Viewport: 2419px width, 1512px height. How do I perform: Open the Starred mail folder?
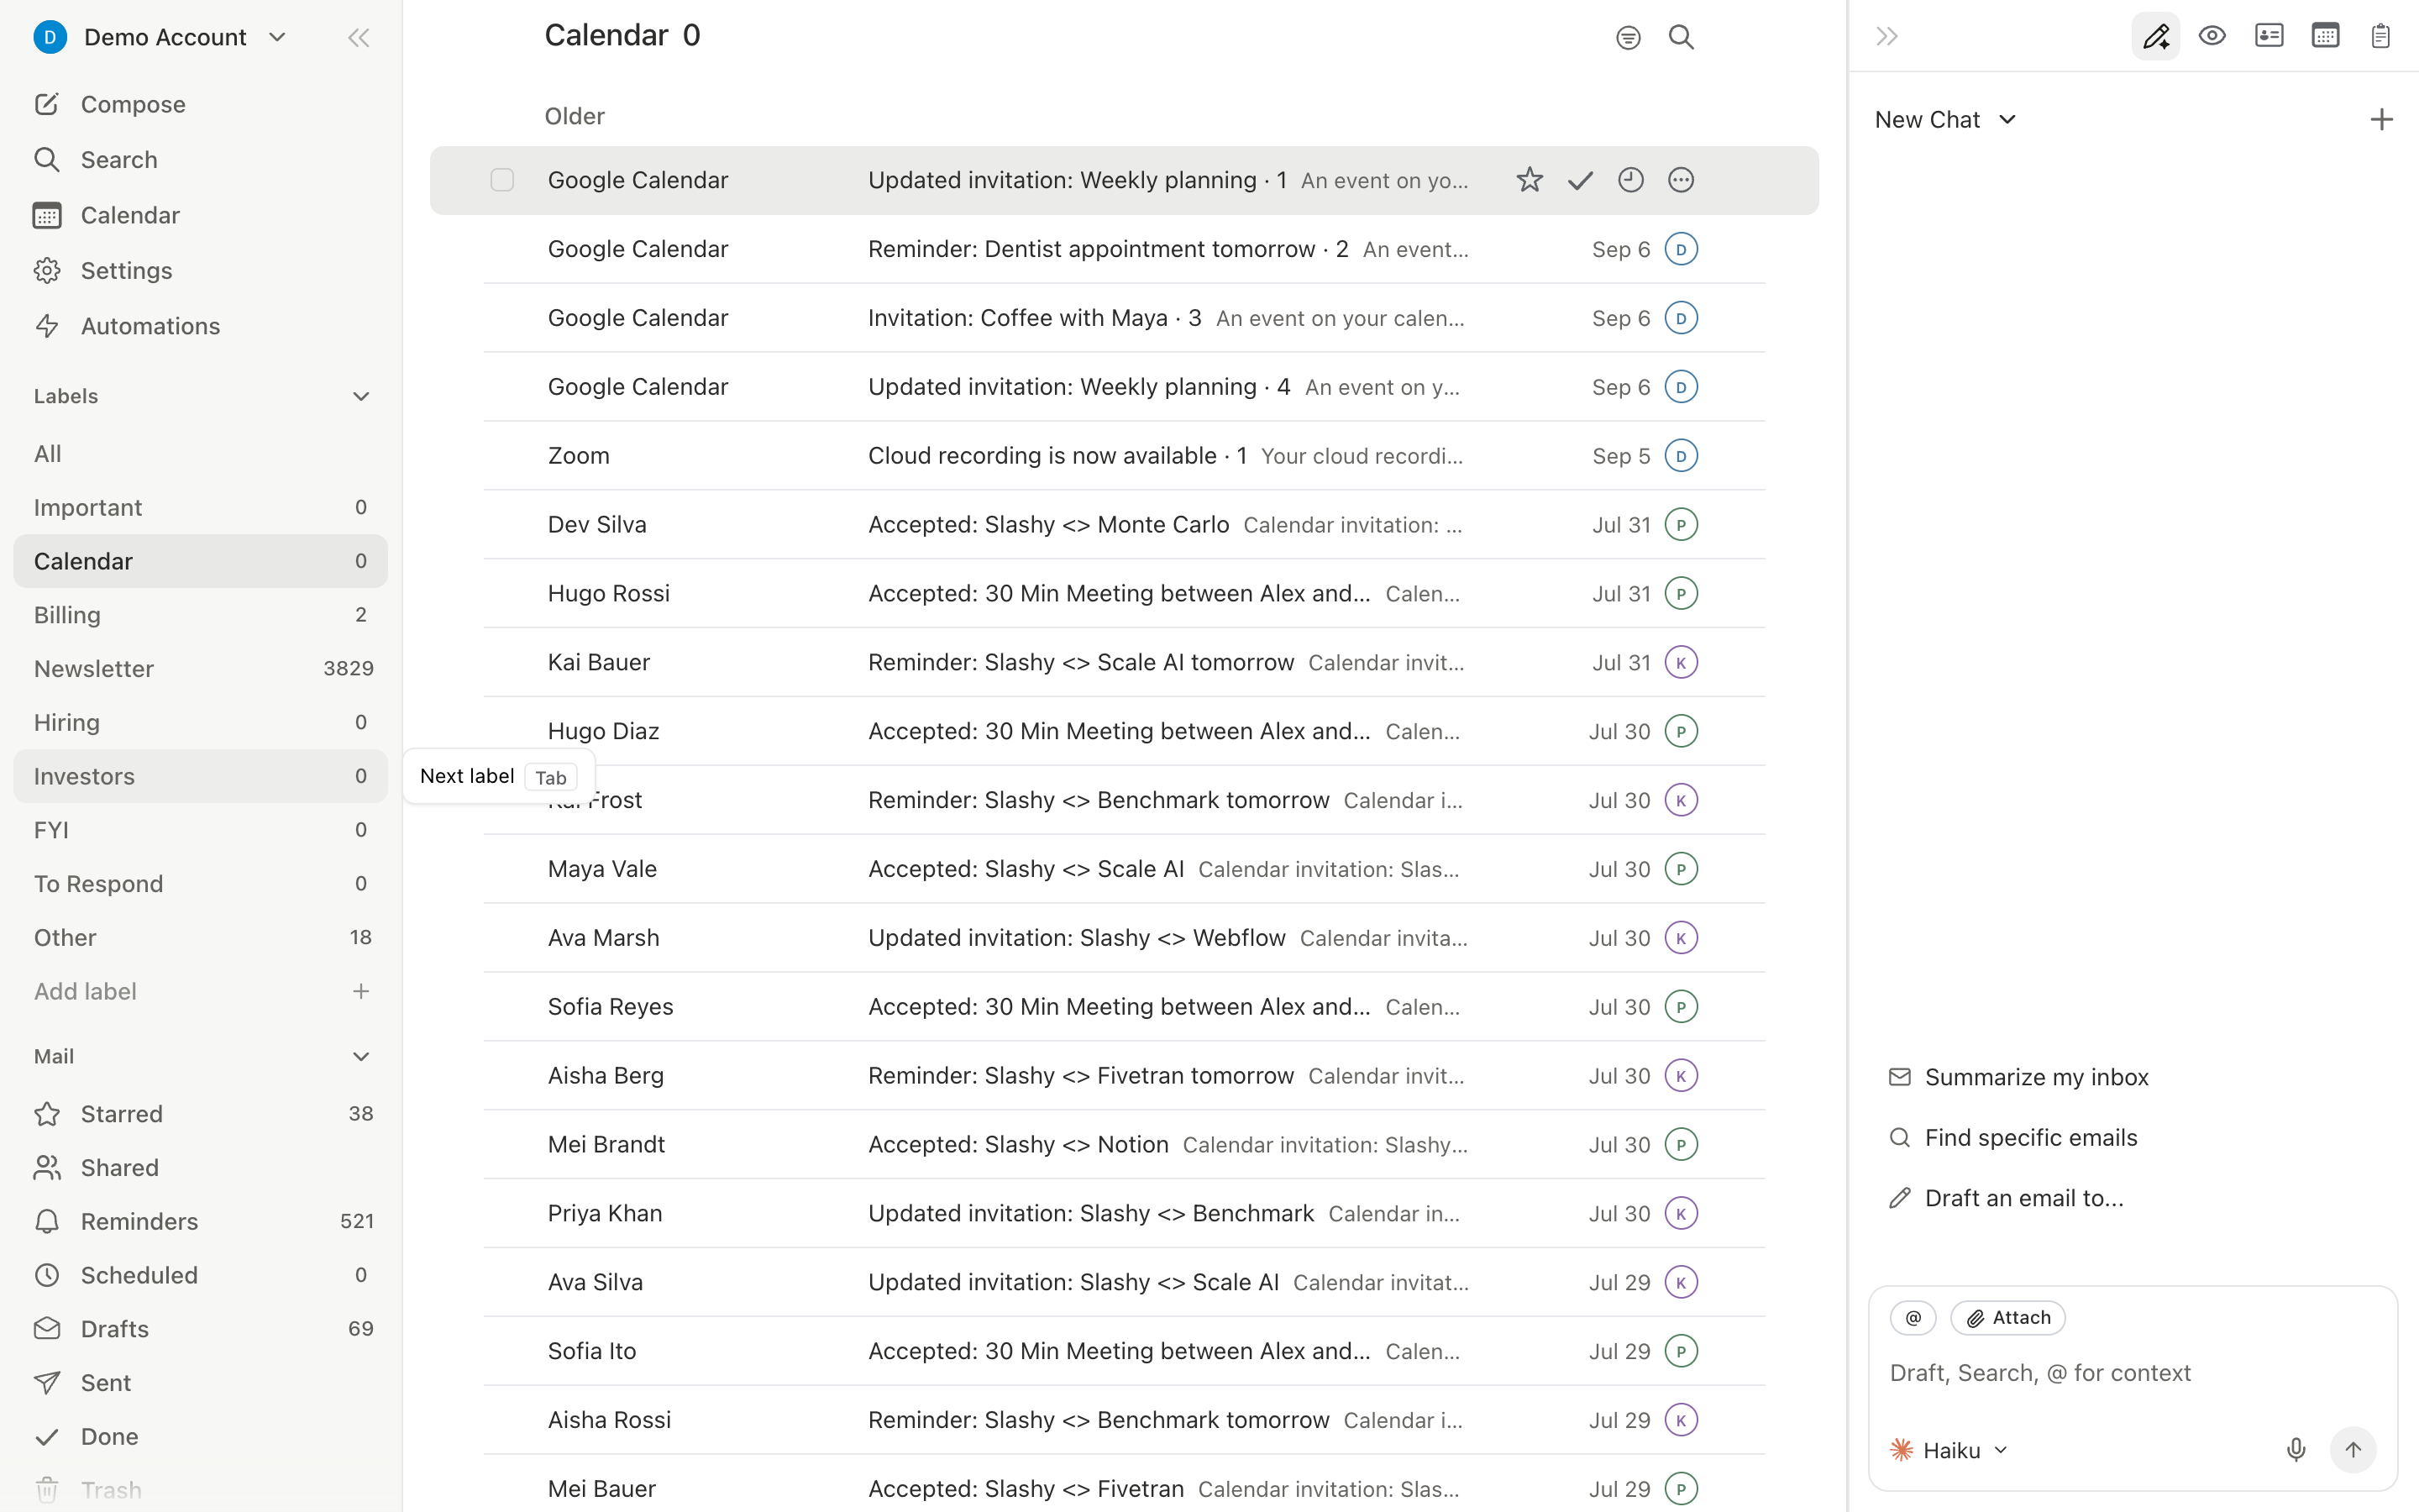(200, 1114)
